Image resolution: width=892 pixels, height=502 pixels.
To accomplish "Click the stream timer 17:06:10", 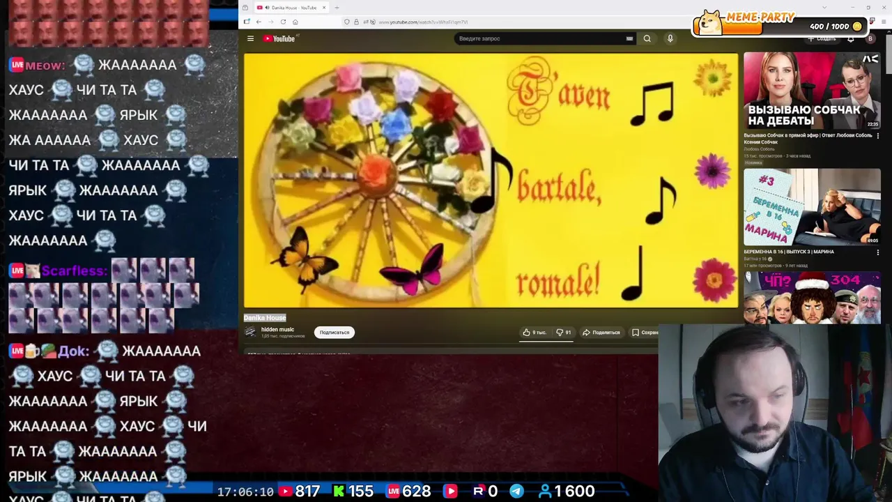I will coord(245,492).
